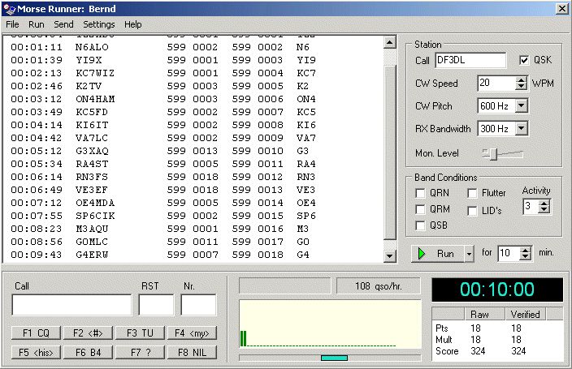Screen dimensions: 572x369
Task: Increase run duration minutes with up arrow
Action: click(526, 249)
